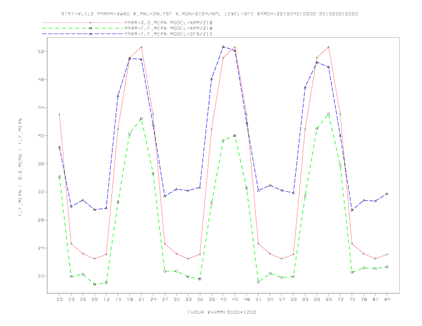Screen dimensions: 422x326
Task: Click x-axis forecast hour label 27
Action: [x=165, y=299]
